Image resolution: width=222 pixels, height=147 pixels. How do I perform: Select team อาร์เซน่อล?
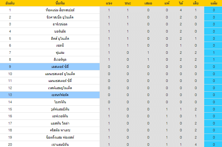[x=60, y=24]
